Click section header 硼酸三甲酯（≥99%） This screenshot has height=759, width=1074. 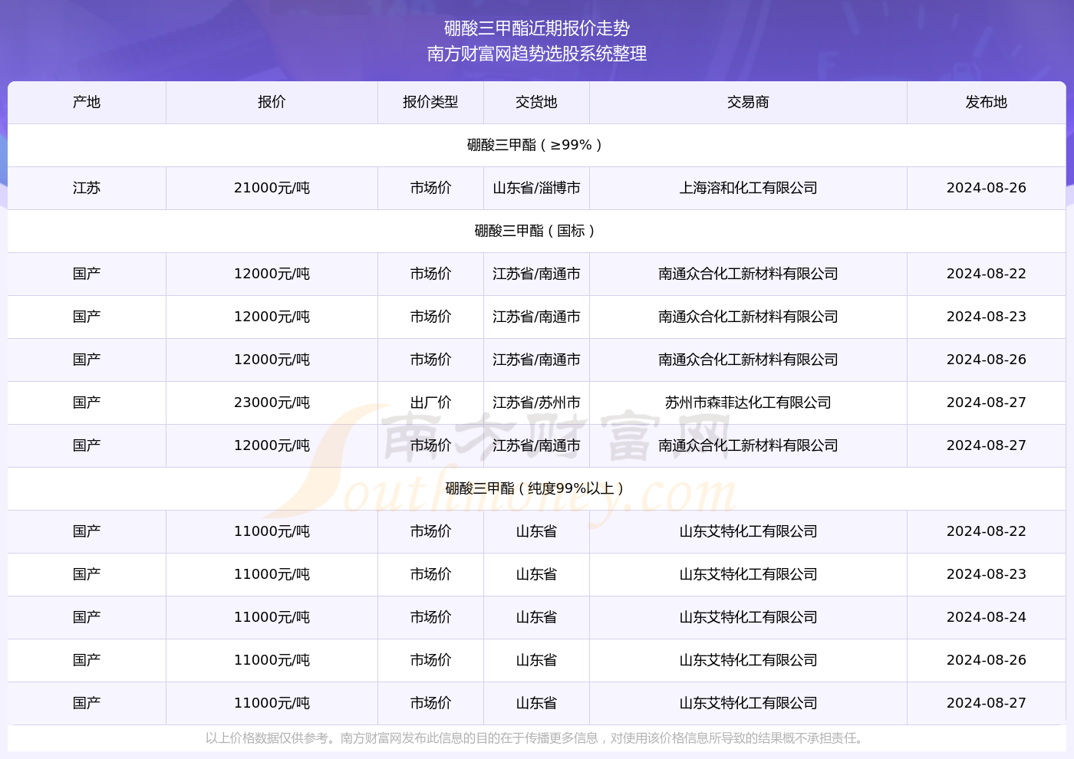[x=536, y=145]
